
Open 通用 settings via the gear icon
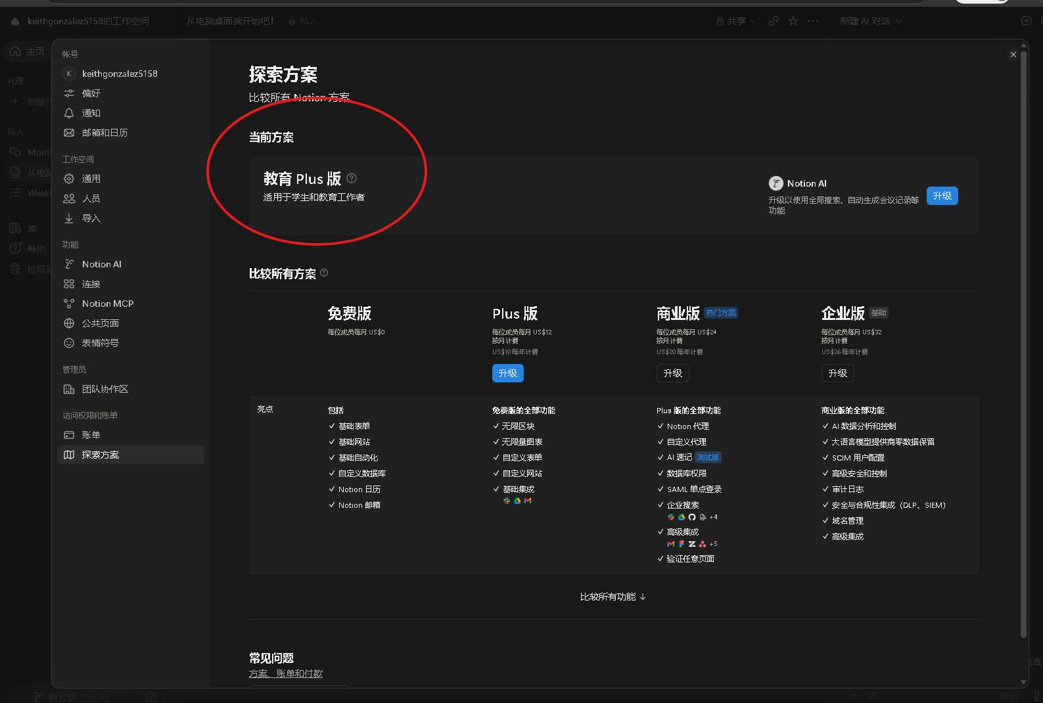pos(69,179)
